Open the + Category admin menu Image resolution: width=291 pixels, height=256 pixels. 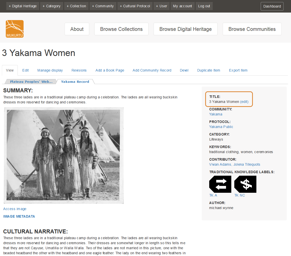(52, 6)
